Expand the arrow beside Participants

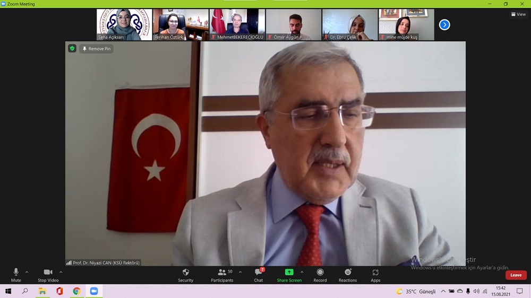[x=240, y=272]
